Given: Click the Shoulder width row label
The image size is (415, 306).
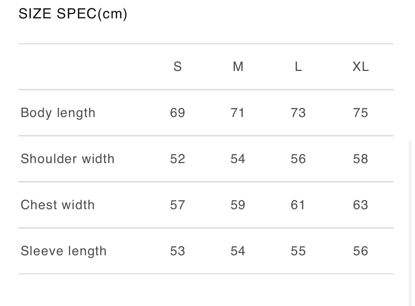Looking at the screenshot, I should click(67, 159).
